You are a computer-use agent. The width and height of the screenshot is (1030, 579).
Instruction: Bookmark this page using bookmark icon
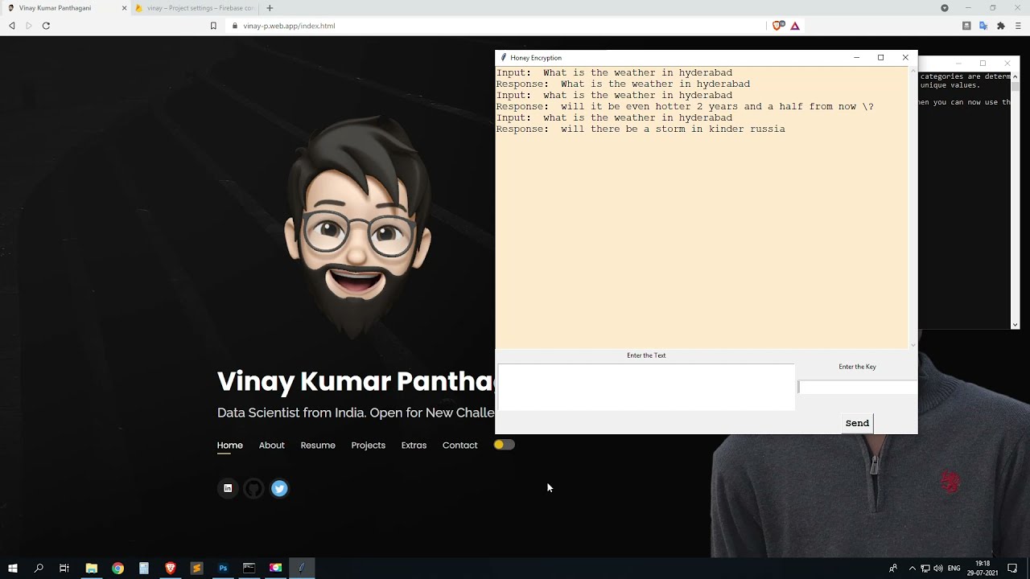(213, 26)
